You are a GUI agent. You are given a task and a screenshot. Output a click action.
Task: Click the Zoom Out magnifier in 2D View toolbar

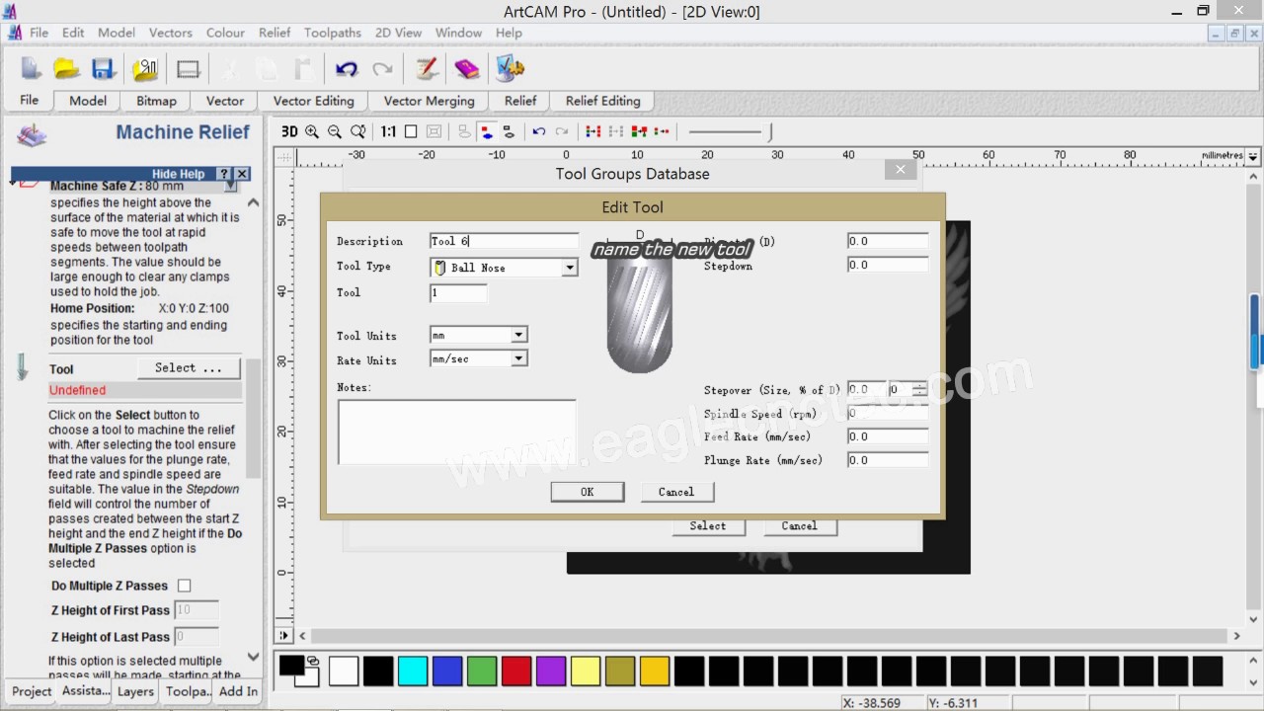(335, 131)
